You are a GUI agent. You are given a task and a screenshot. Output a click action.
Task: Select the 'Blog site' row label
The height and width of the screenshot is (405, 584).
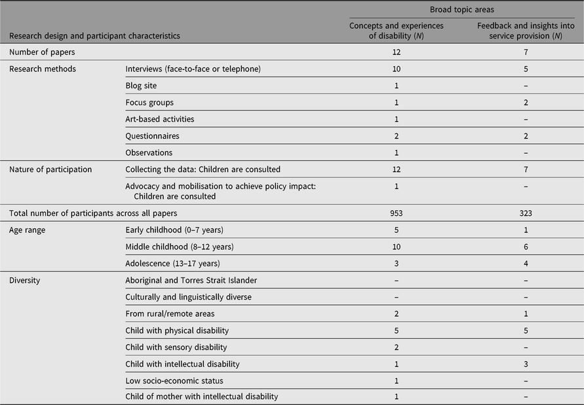tap(141, 86)
